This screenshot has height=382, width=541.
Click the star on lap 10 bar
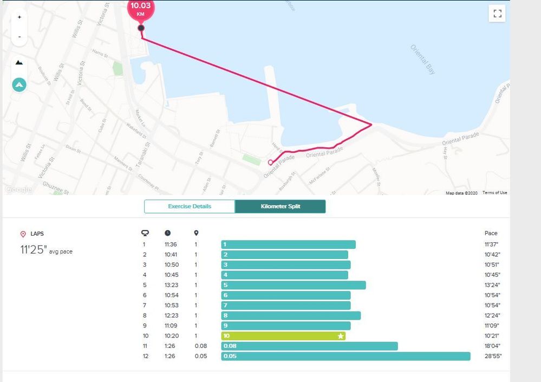tap(341, 336)
